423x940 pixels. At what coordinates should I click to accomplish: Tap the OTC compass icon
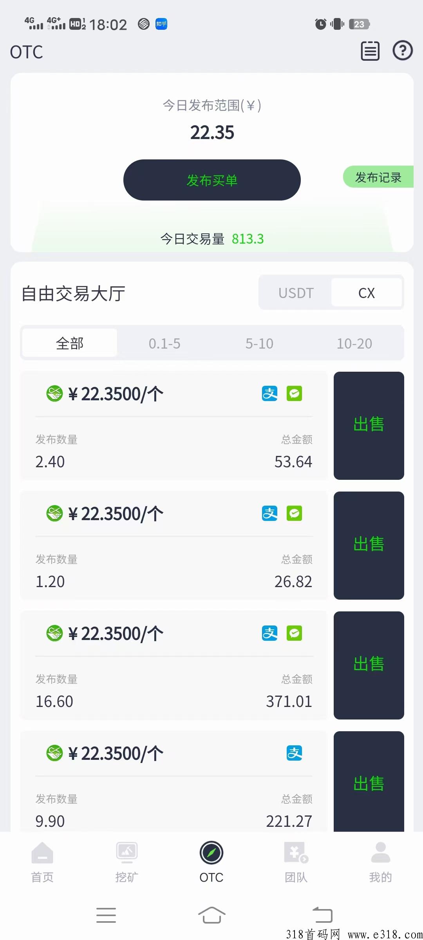(211, 853)
